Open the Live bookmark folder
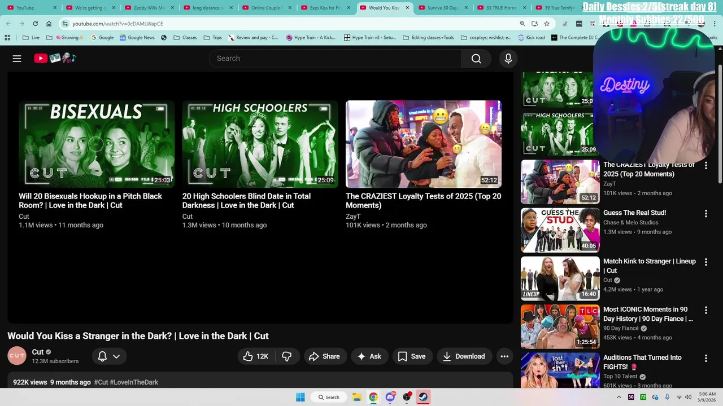This screenshot has width=723, height=406. tap(31, 38)
